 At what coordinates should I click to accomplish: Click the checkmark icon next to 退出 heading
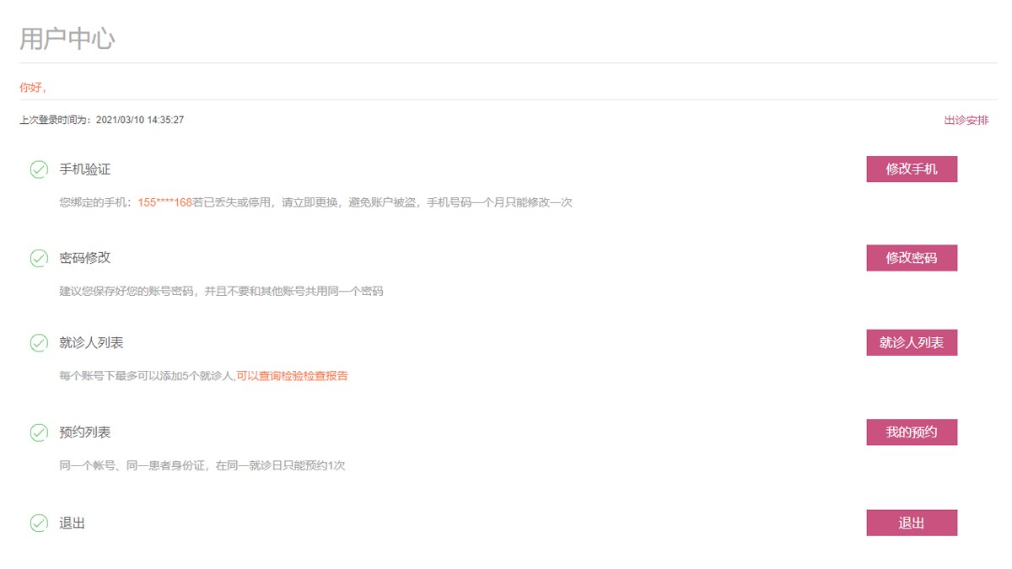(x=39, y=523)
